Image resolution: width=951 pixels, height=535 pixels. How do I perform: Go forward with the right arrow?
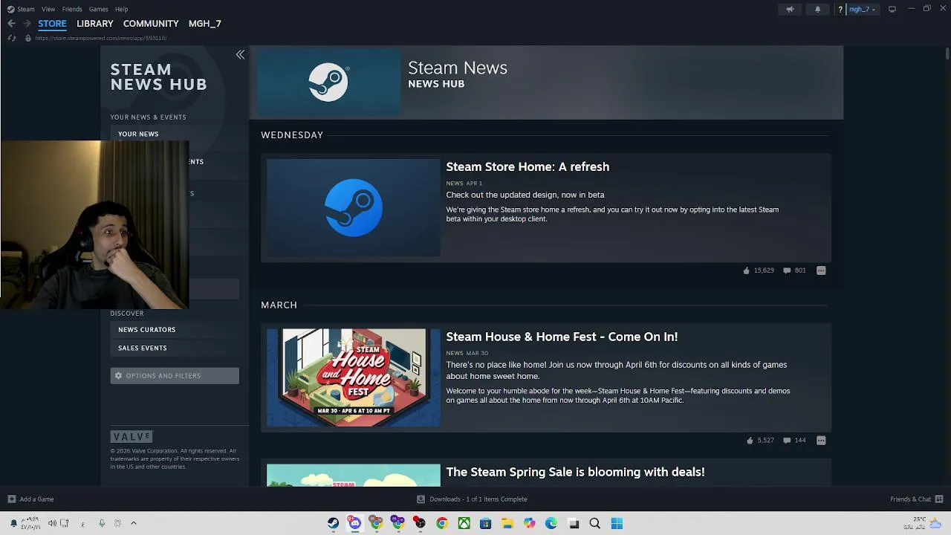[x=27, y=24]
